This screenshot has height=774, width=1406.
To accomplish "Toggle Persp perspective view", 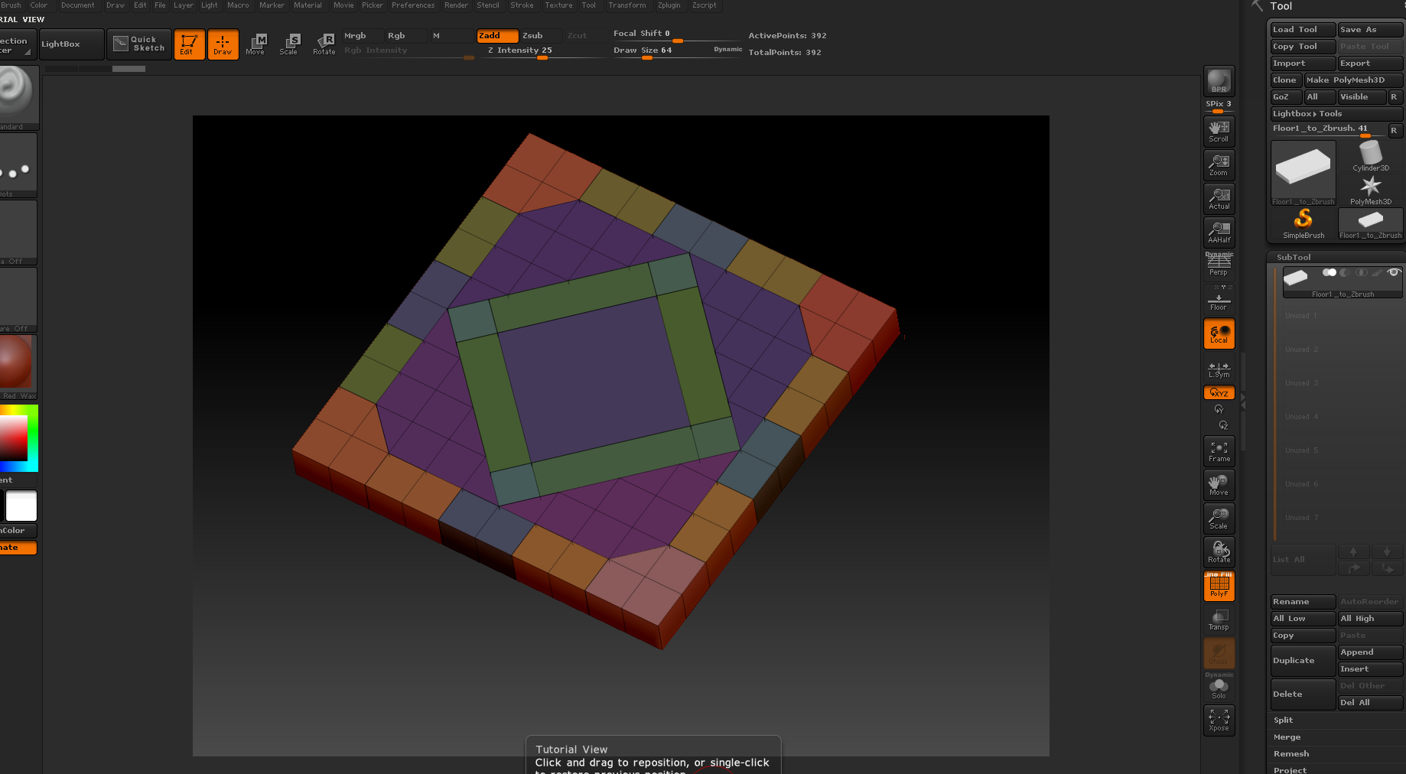I will coord(1219,265).
